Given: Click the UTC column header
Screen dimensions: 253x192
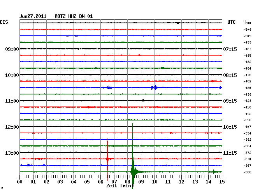Looking at the screenshot, I should pyautogui.click(x=231, y=22).
